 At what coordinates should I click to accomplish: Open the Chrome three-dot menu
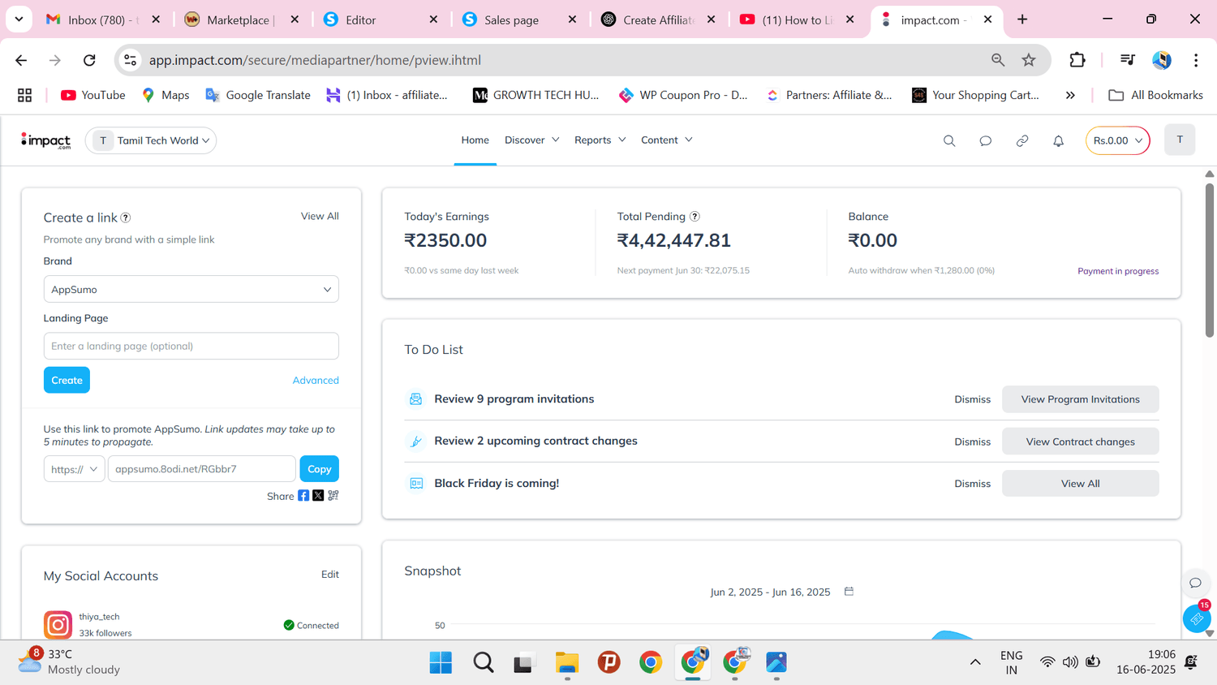click(1196, 60)
